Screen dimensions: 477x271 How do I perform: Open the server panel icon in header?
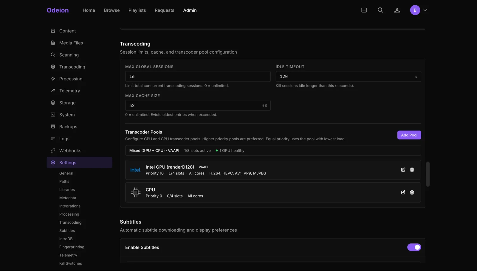(364, 10)
